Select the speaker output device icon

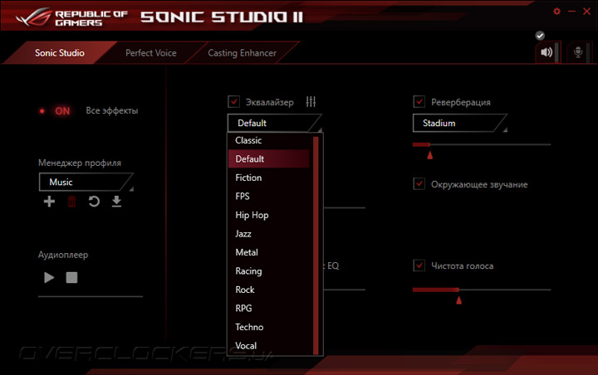[x=547, y=52]
